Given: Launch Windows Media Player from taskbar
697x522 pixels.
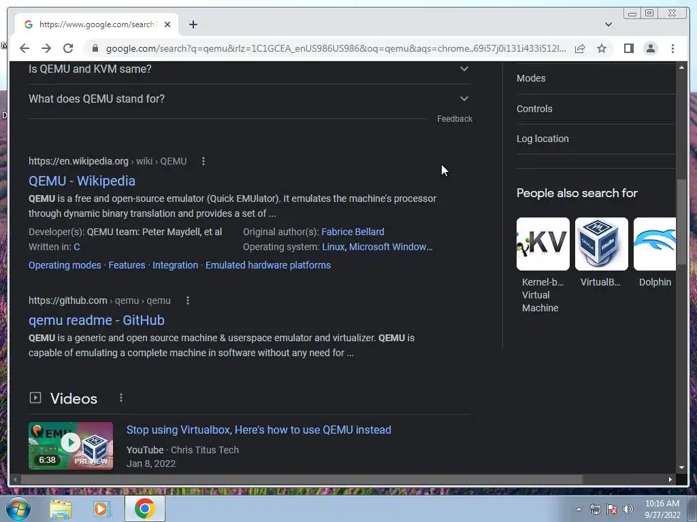Looking at the screenshot, I should tap(101, 509).
